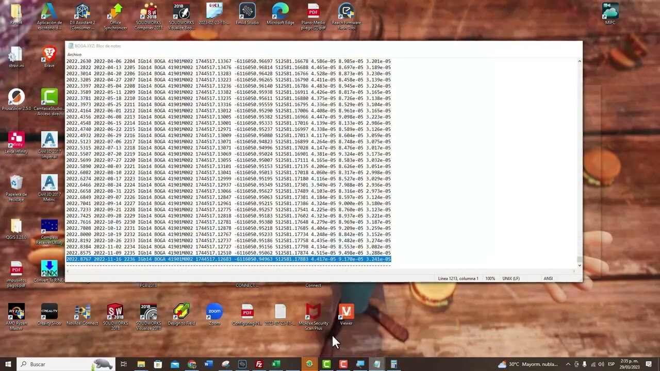The image size is (660, 371).
Task: Open Task View on the taskbar
Action: point(124,364)
